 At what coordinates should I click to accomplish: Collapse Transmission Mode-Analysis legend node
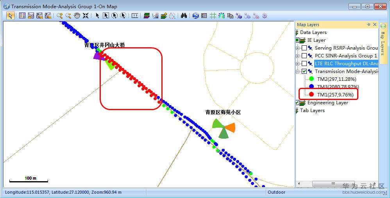298,71
